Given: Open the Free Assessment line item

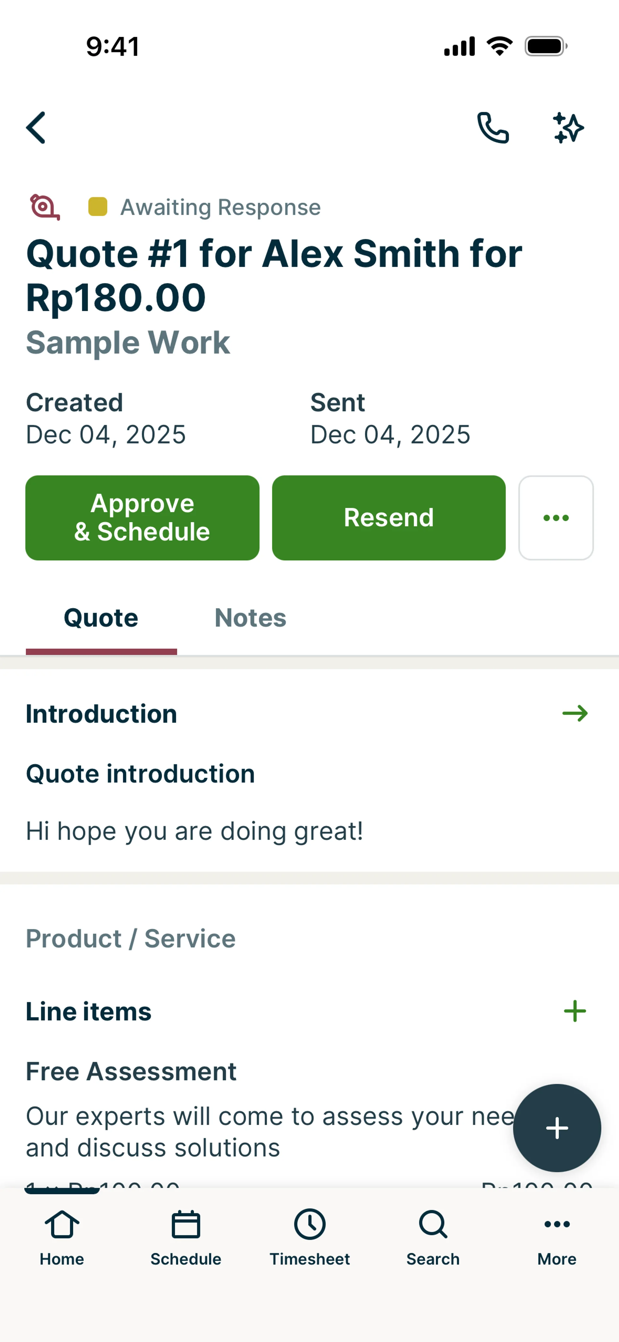Looking at the screenshot, I should (131, 1071).
